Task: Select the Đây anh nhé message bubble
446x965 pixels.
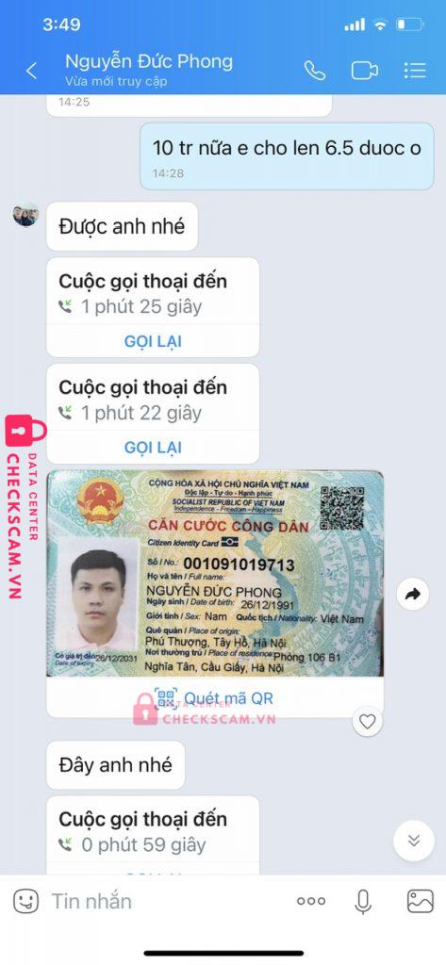Action: 116,765
